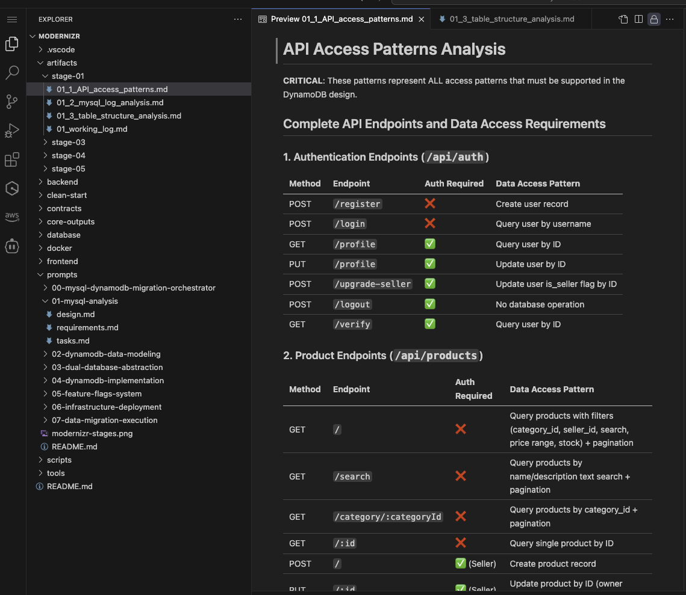Viewport: 686px width, 595px height.
Task: Open Explorer views and more actions menu
Action: (x=238, y=19)
